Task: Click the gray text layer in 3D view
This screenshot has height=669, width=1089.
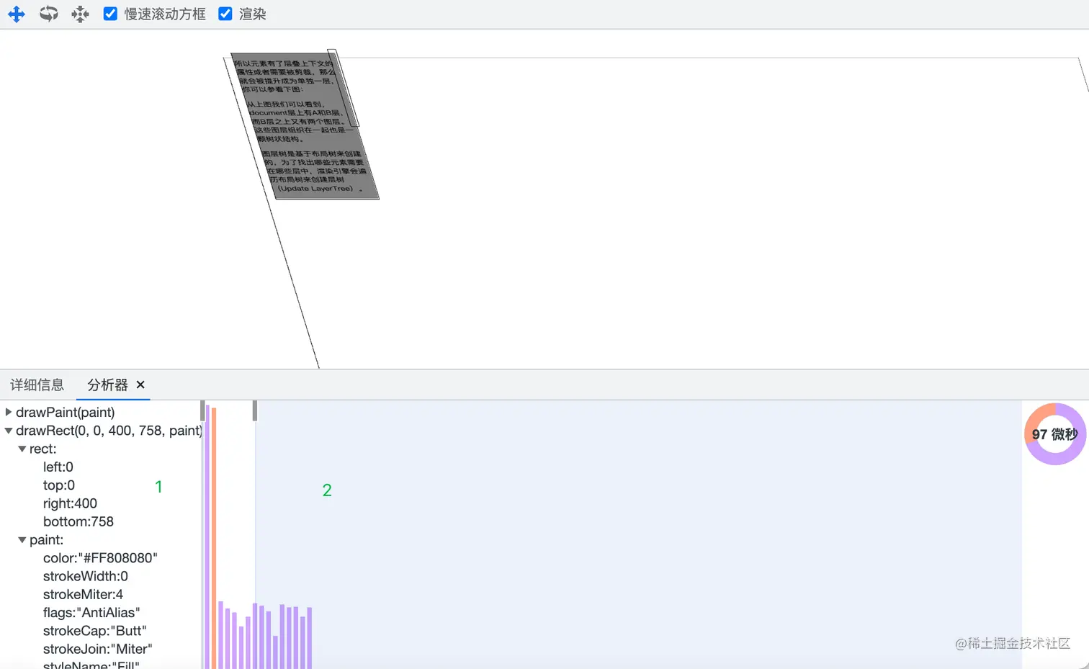Action: point(305,126)
